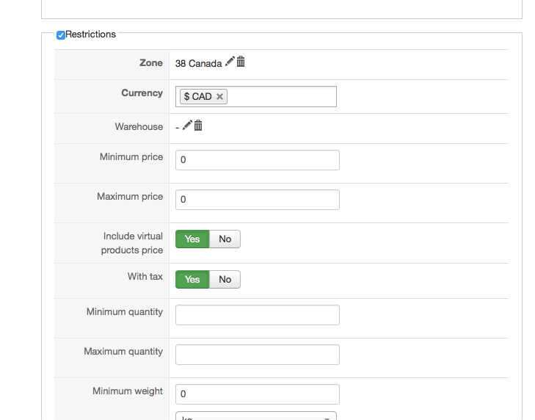Open the weight unit dropdown
This screenshot has width=535, height=420.
click(255, 416)
